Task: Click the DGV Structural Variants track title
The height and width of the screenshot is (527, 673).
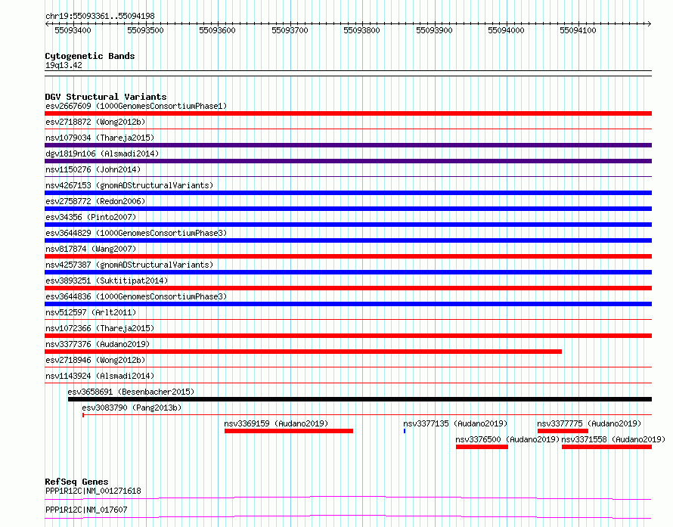Action: [x=106, y=97]
